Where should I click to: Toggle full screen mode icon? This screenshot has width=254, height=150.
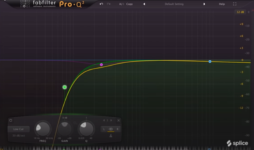235,4
